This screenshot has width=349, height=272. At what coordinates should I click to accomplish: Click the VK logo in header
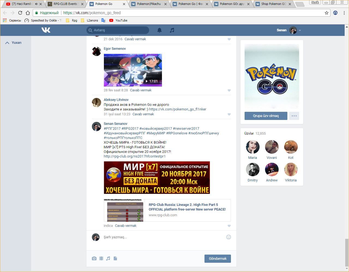point(46,30)
